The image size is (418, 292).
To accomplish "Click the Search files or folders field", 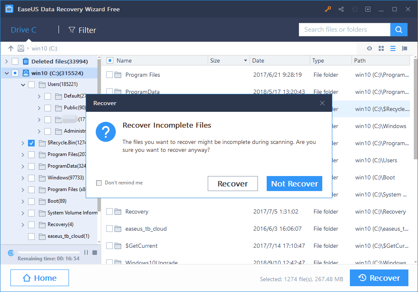I will tap(344, 30).
